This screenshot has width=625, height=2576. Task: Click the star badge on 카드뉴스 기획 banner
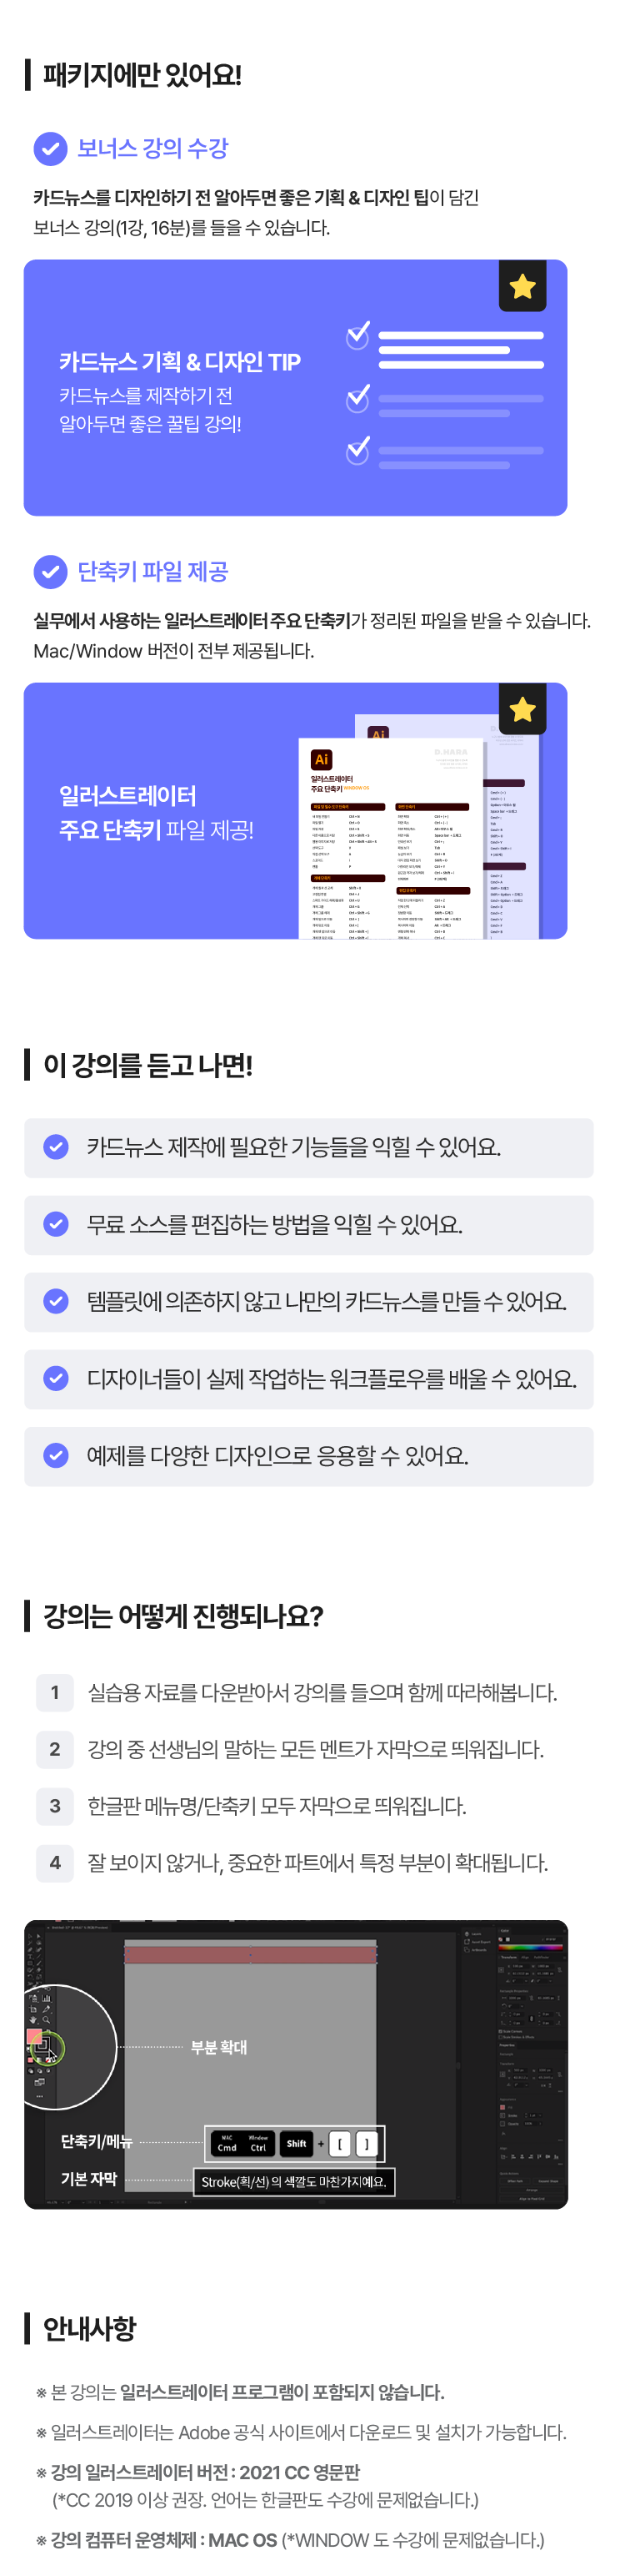521,287
